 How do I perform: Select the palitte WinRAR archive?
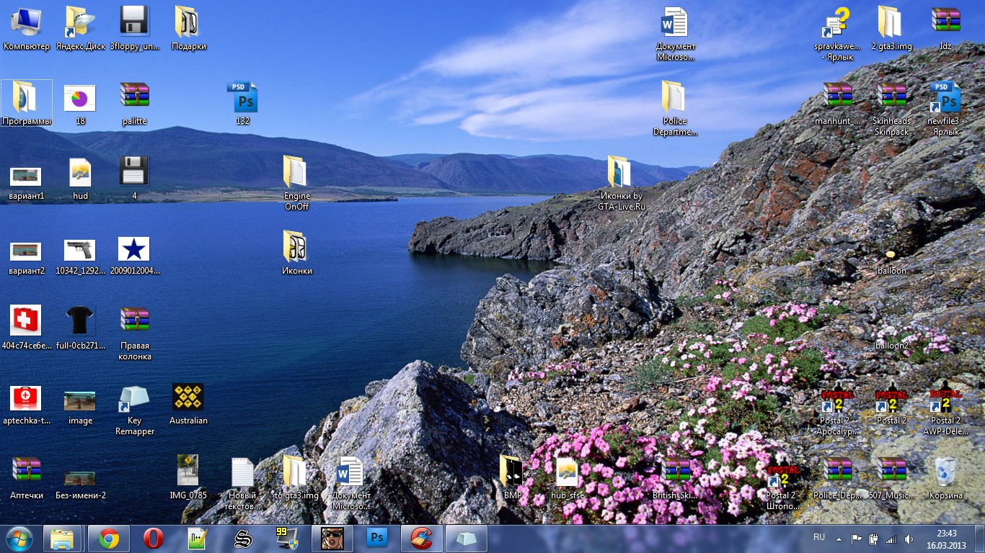tap(134, 97)
